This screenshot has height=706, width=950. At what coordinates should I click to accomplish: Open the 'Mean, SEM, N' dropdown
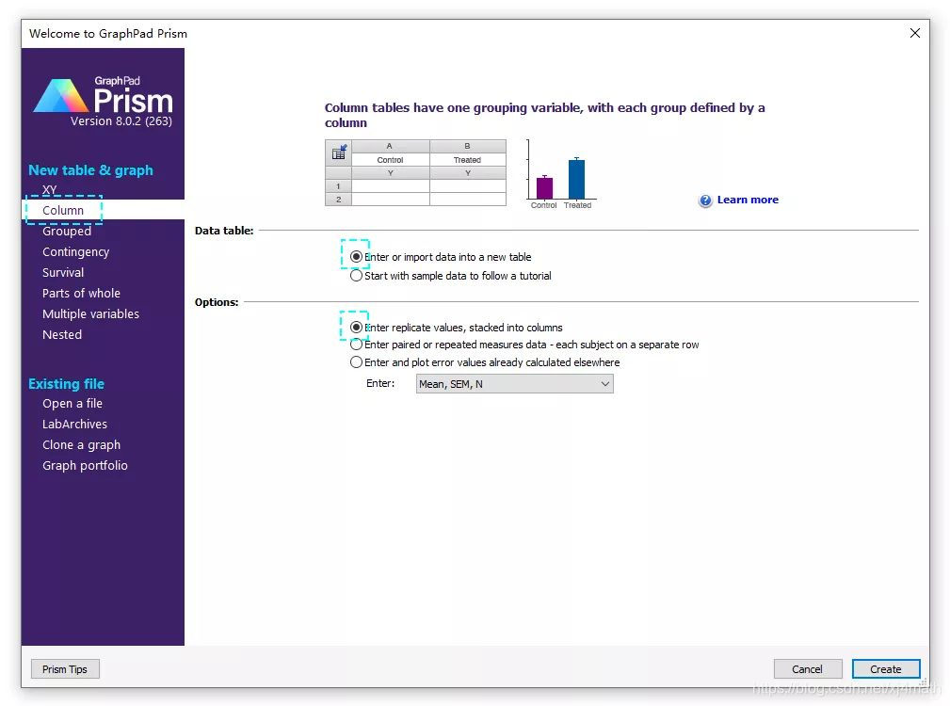(514, 384)
